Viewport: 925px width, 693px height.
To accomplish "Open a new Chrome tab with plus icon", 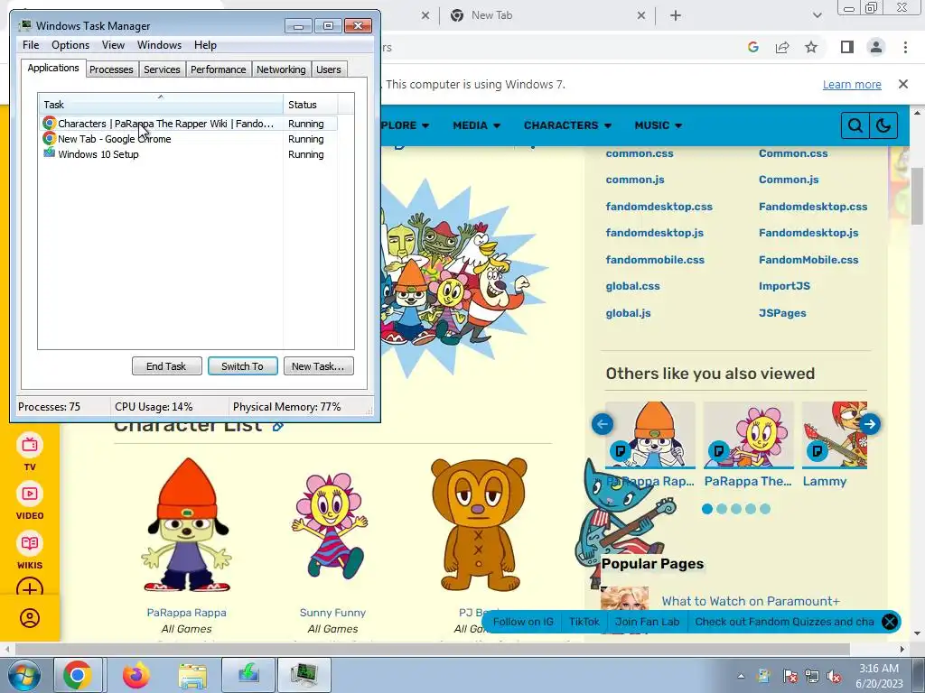I will click(x=676, y=16).
